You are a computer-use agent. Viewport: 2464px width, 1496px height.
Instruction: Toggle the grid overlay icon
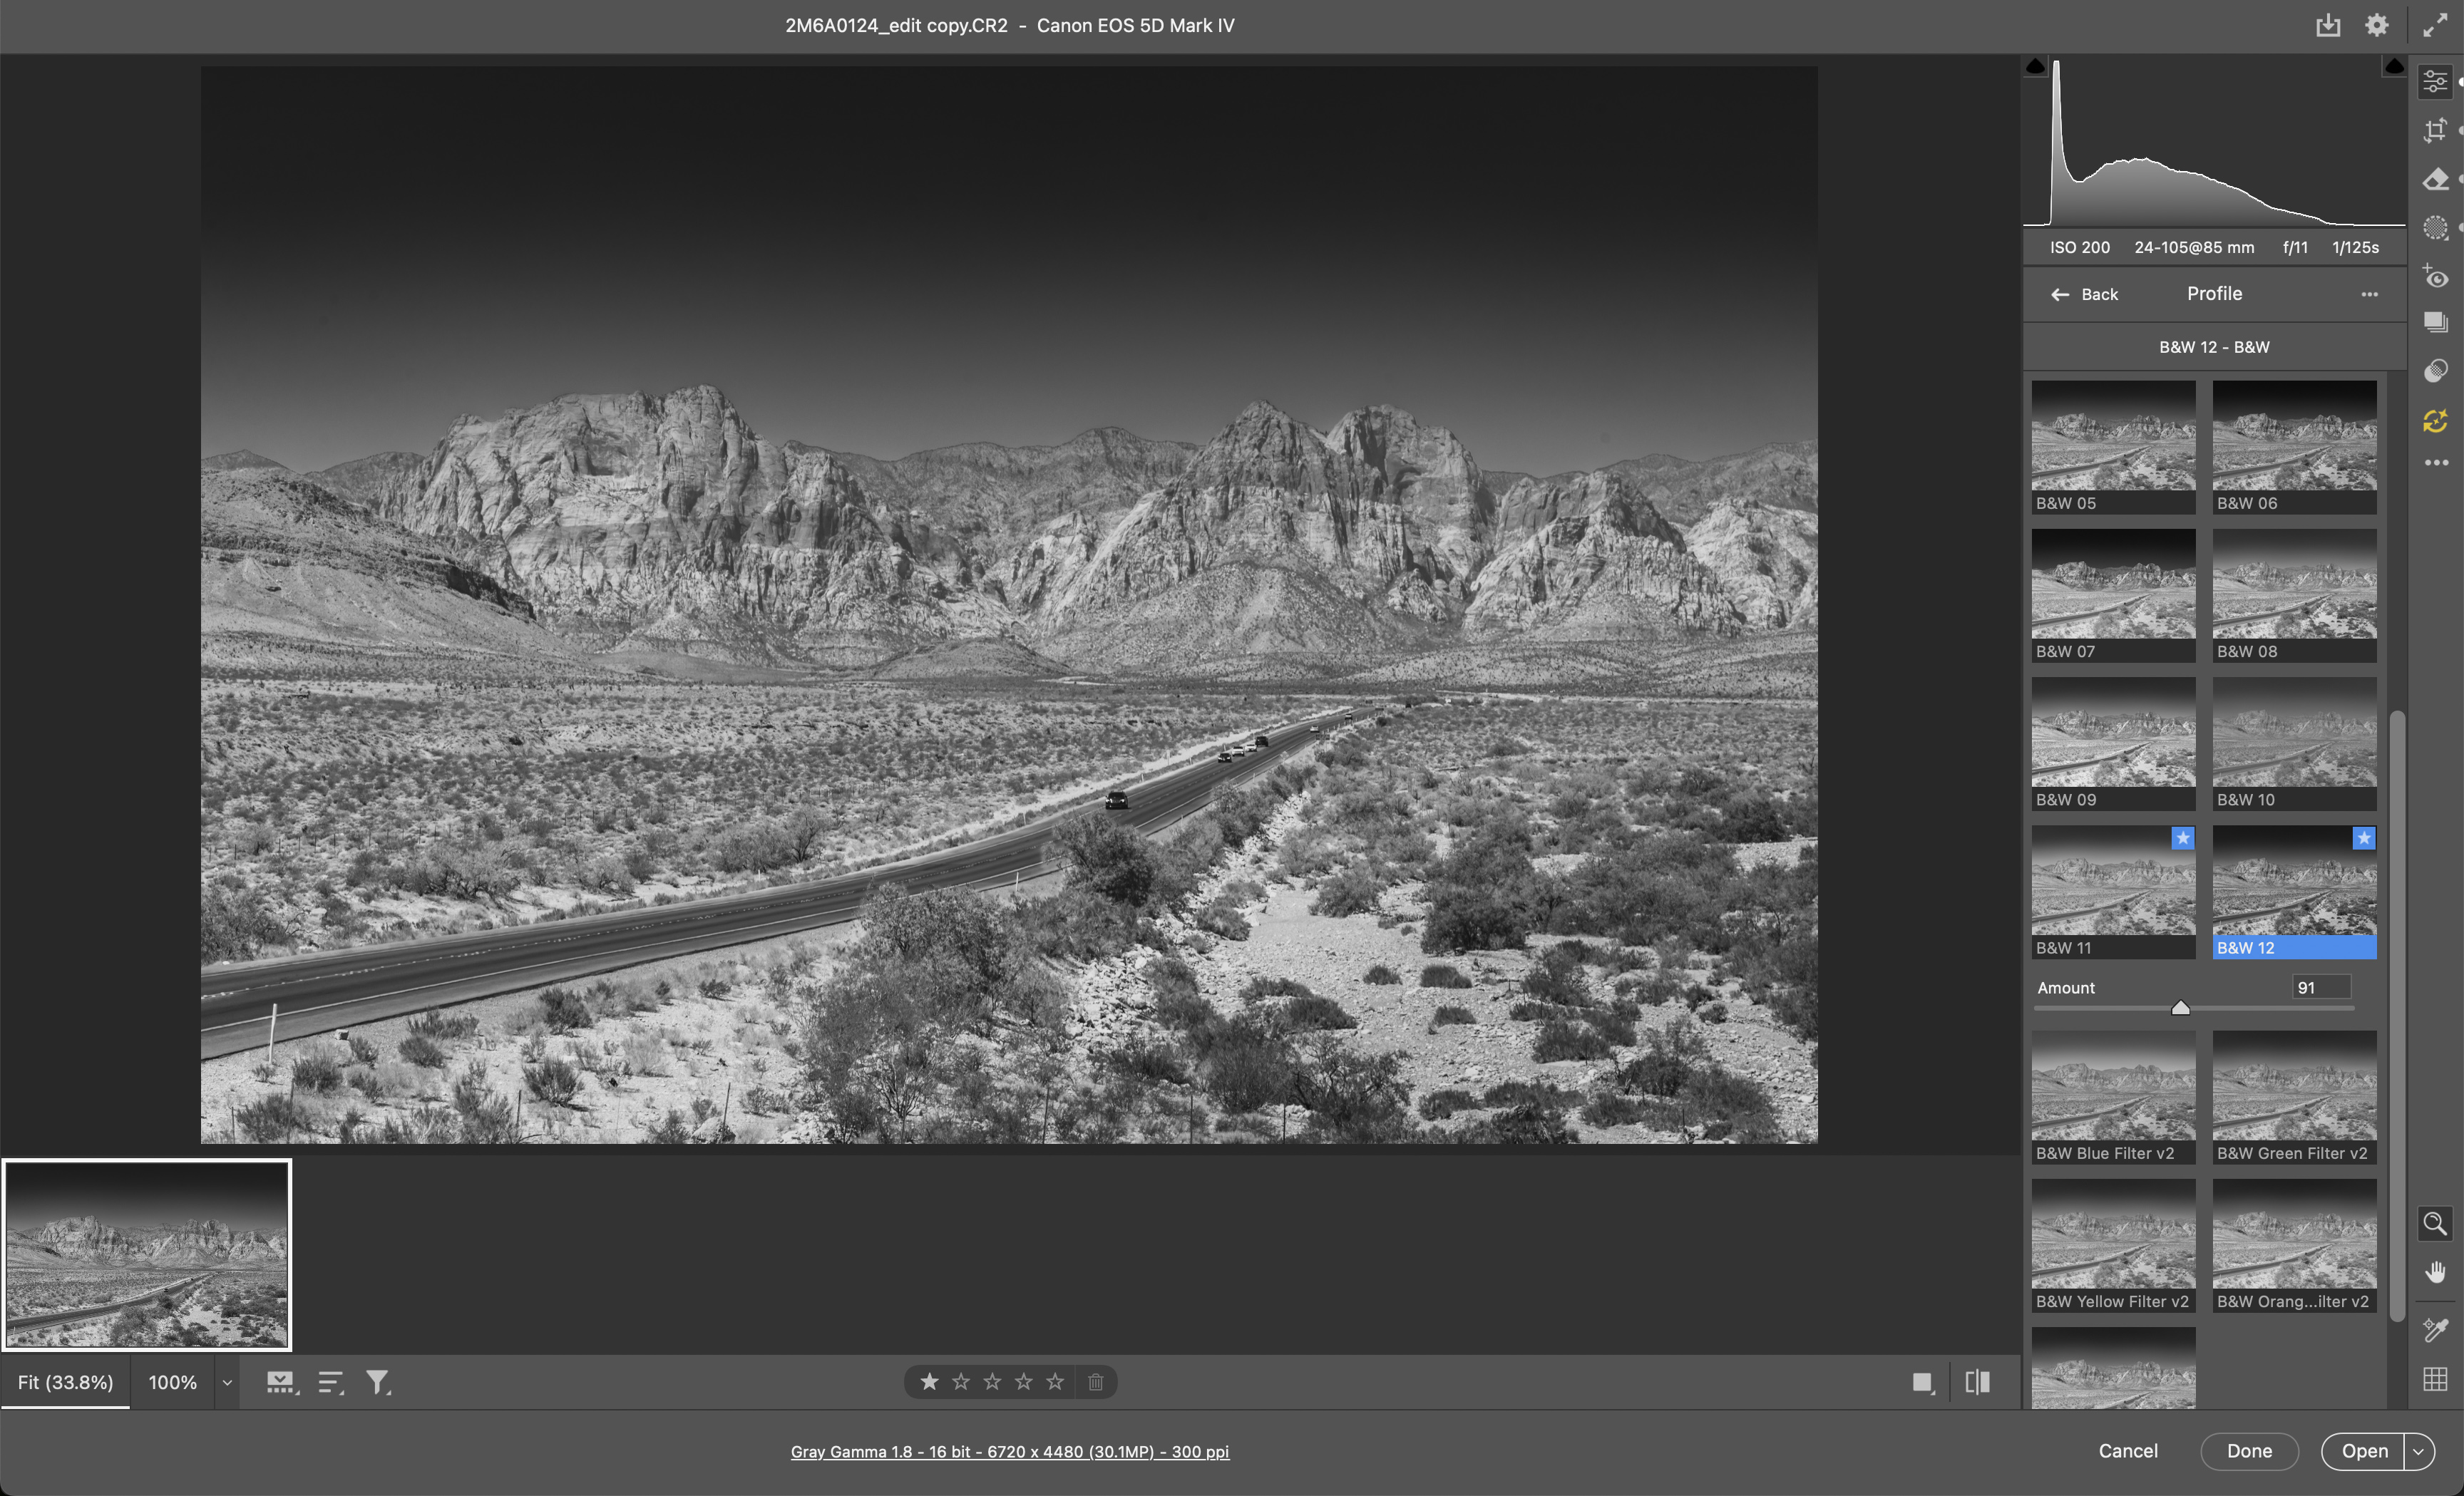click(2435, 1379)
